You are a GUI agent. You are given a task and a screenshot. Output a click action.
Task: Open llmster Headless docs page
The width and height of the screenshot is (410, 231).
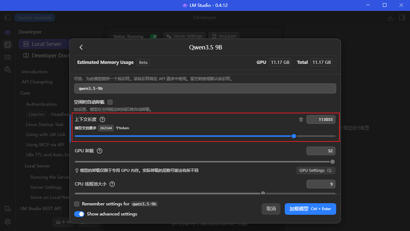(48, 114)
